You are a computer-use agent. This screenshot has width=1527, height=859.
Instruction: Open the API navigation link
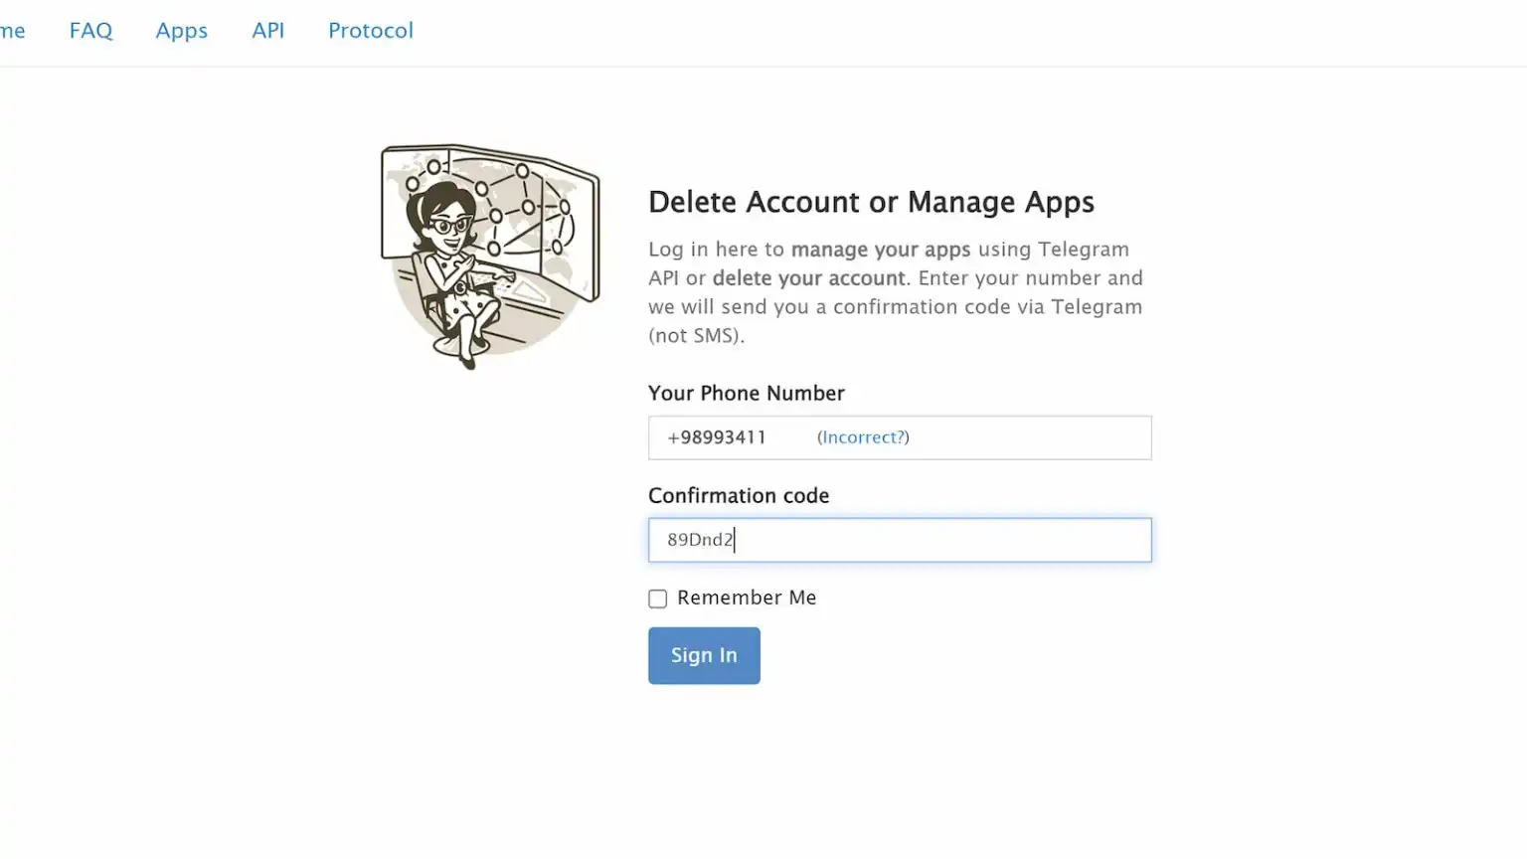point(267,31)
